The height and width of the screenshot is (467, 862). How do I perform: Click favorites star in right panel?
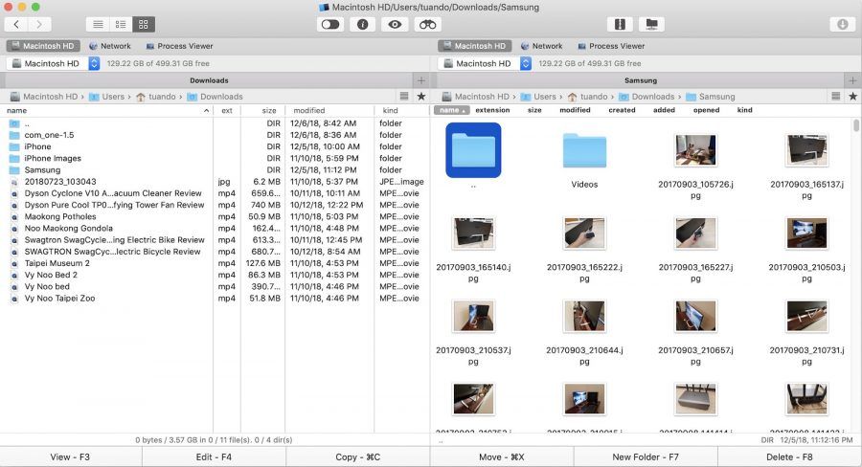pos(852,97)
